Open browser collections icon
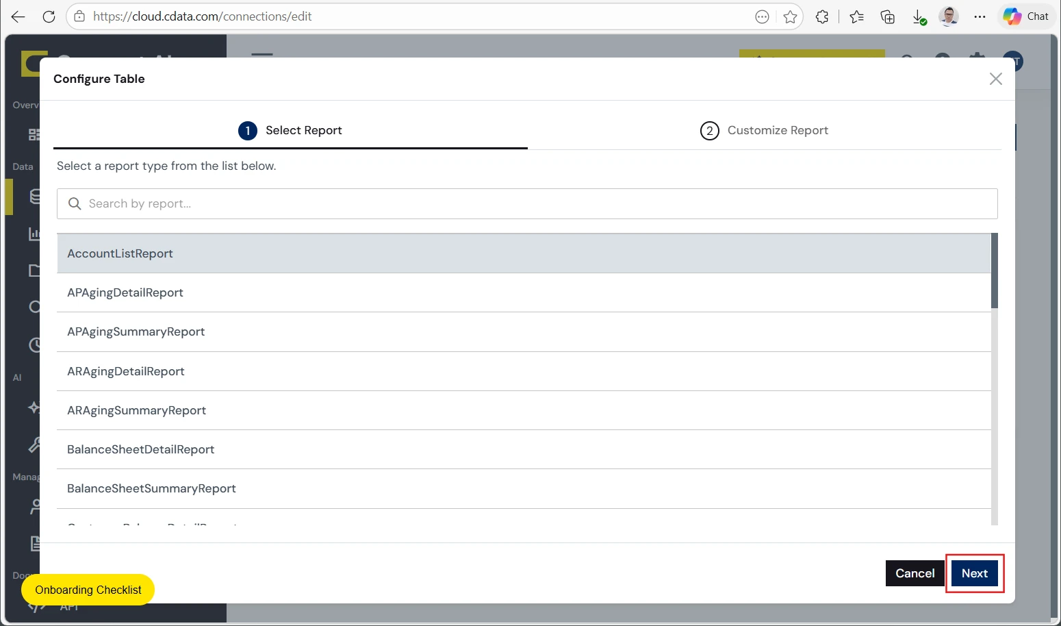 (888, 17)
